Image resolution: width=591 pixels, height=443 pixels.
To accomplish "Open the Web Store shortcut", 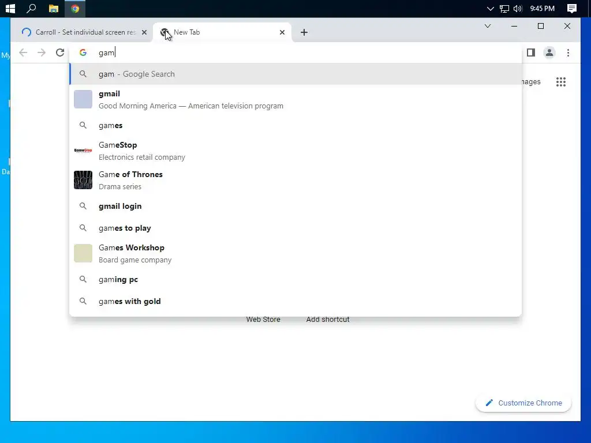I will [263, 320].
